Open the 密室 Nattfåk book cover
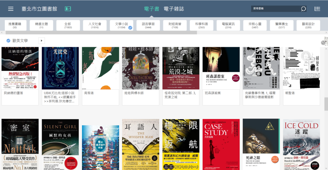The height and width of the screenshot is (170, 328). (x=20, y=144)
